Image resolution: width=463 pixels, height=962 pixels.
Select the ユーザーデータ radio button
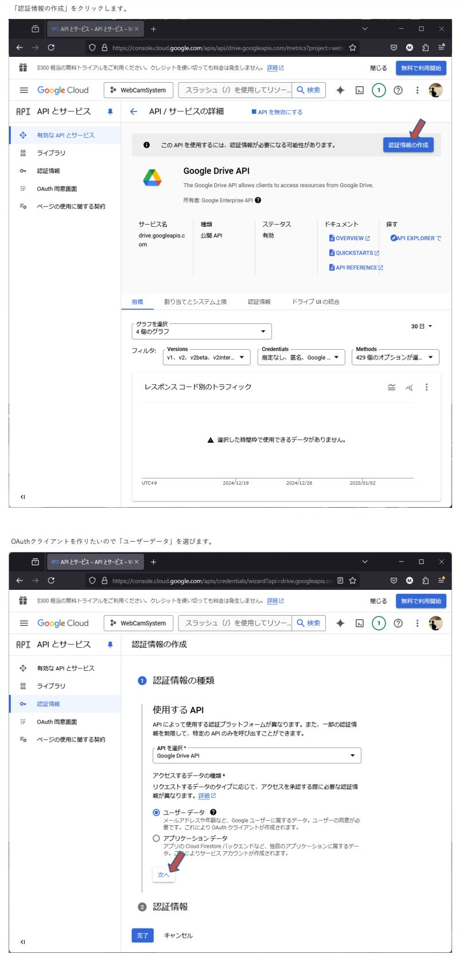pyautogui.click(x=156, y=813)
